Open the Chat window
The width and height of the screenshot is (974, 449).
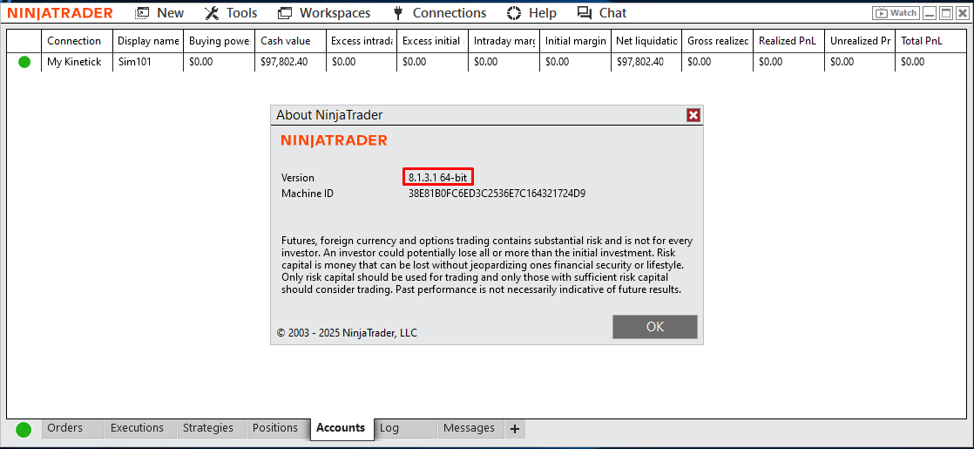pos(602,13)
